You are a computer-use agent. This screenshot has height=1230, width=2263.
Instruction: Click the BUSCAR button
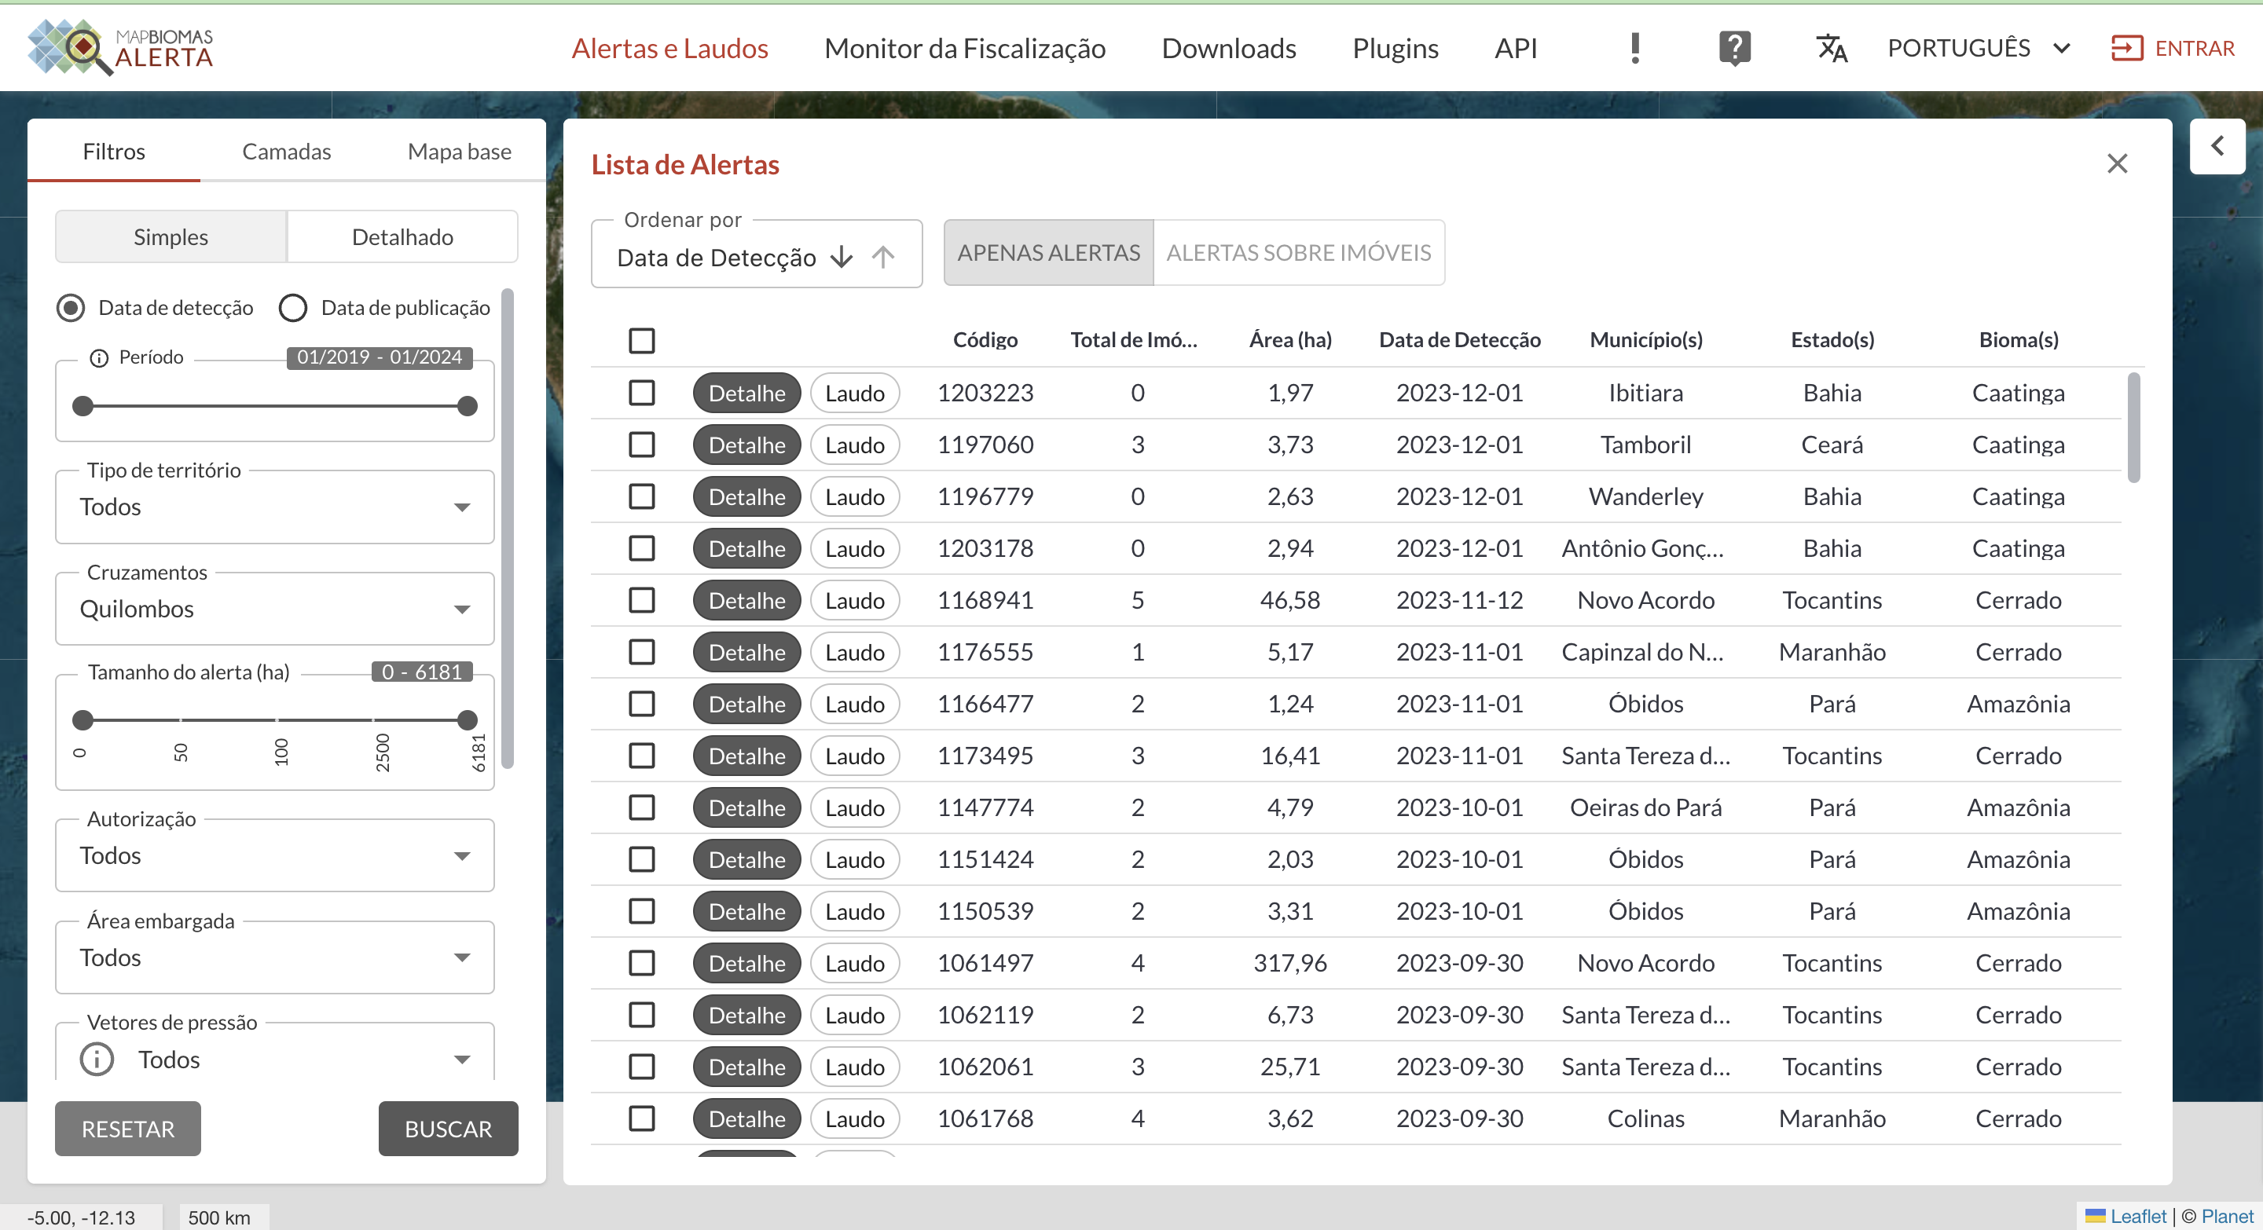(448, 1128)
